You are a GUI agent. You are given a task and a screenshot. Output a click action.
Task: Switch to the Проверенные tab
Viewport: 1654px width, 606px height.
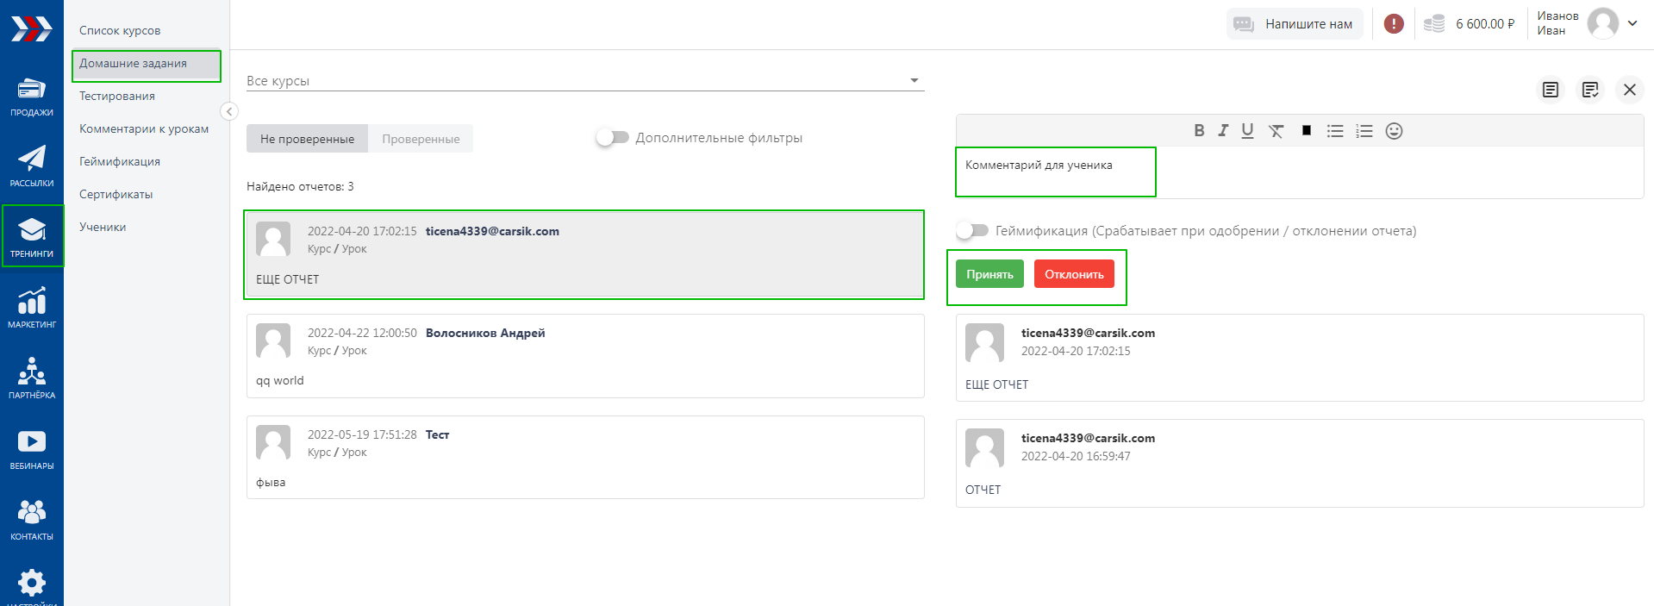(421, 139)
